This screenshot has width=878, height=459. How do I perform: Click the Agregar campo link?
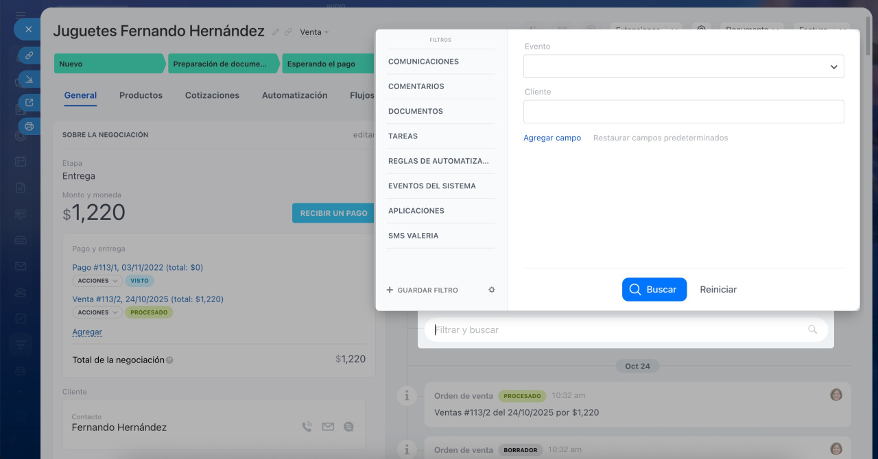[551, 138]
